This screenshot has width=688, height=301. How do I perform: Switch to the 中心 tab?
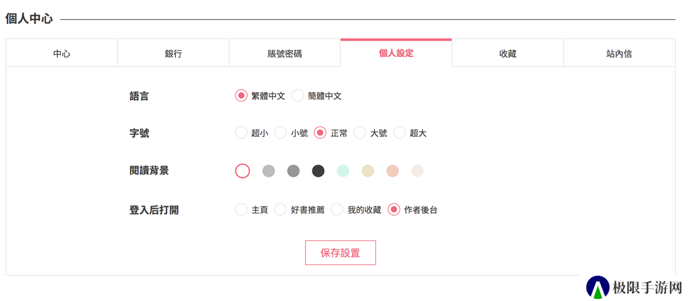(62, 53)
